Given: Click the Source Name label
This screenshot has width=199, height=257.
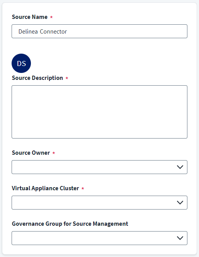Looking at the screenshot, I should coord(30,17).
